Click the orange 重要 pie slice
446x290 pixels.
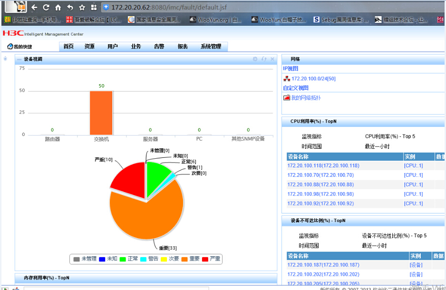tap(146, 215)
